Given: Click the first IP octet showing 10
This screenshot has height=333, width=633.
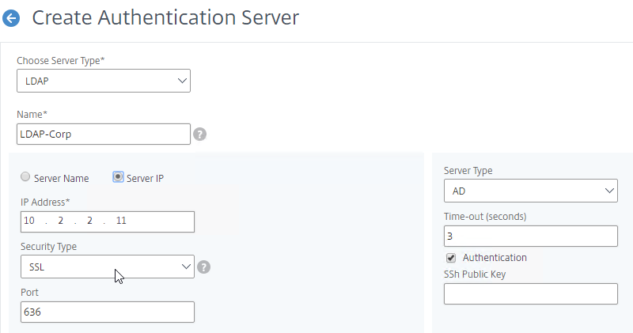Looking at the screenshot, I should (29, 221).
